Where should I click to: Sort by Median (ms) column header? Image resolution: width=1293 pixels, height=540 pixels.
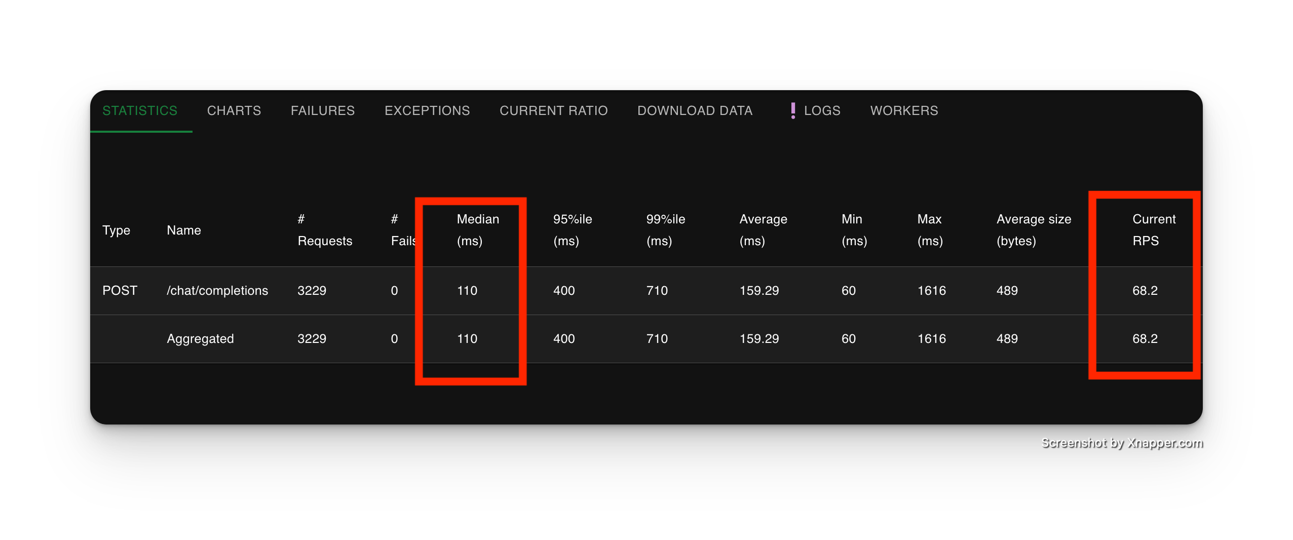477,230
